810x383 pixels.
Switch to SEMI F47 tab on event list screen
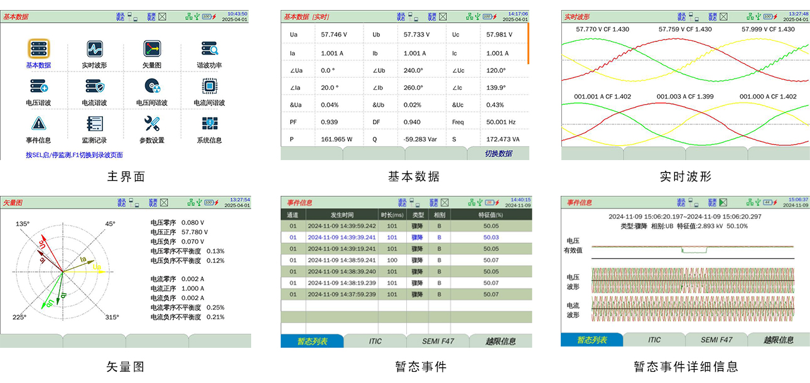tap(437, 341)
